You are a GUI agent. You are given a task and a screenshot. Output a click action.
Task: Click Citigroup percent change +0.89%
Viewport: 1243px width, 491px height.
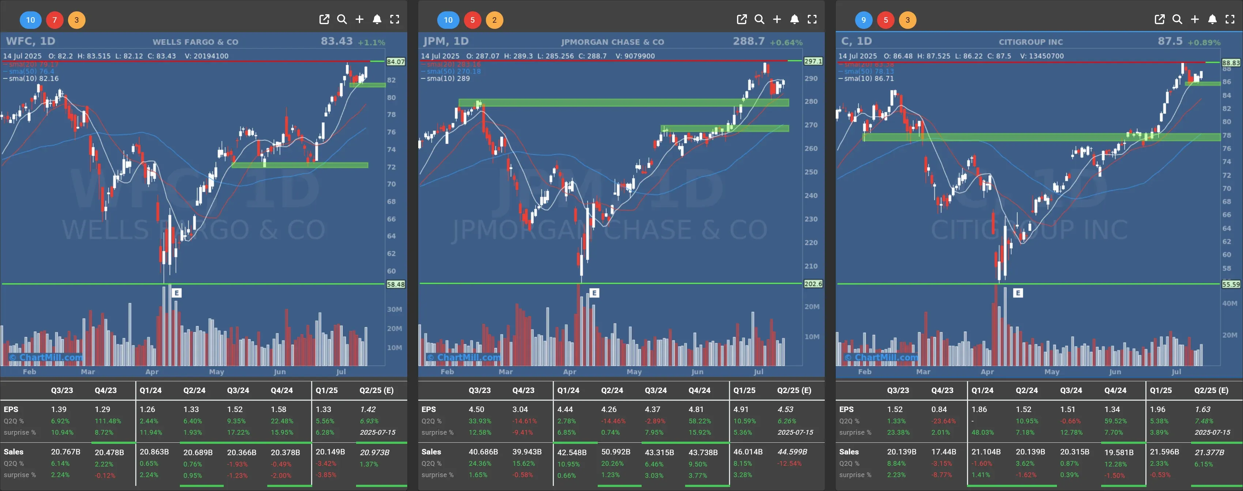(x=1204, y=42)
